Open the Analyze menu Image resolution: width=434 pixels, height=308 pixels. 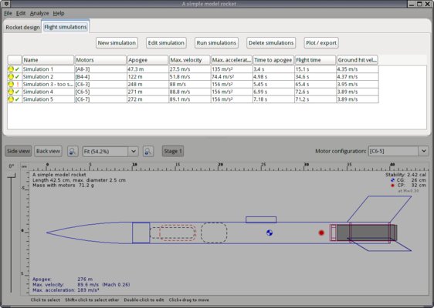39,13
